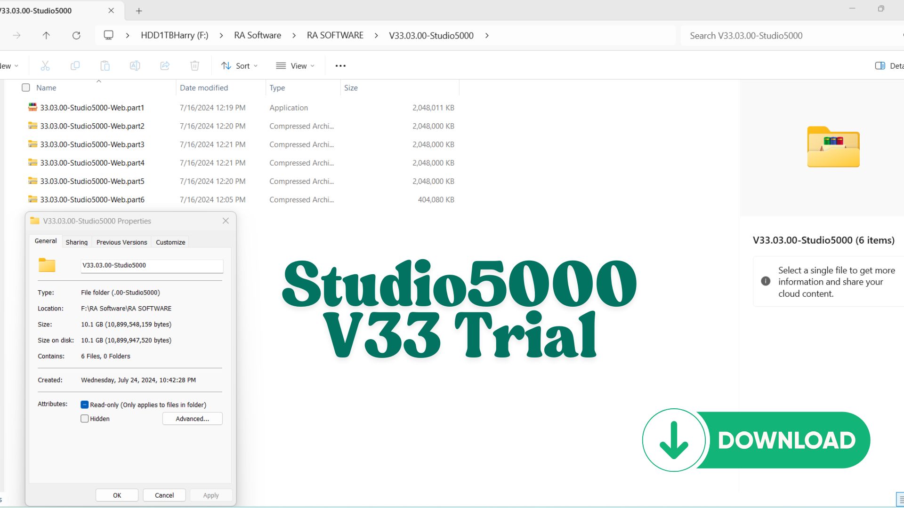Open the View dropdown

pos(295,65)
